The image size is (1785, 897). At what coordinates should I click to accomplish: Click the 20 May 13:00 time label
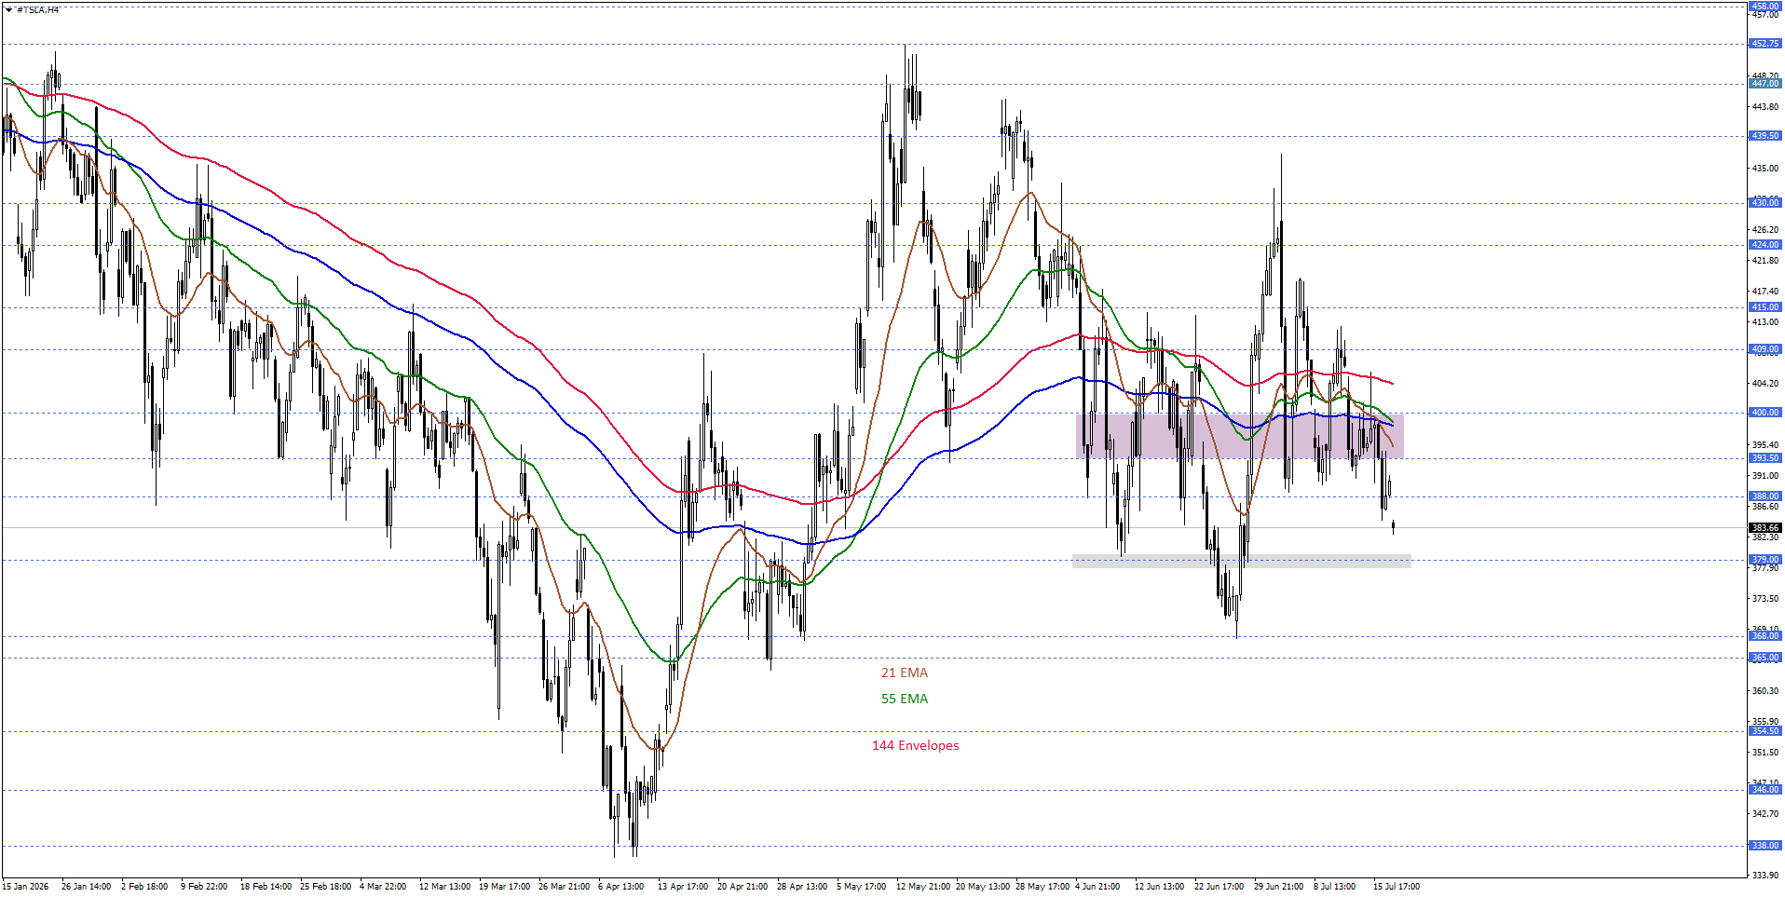pyautogui.click(x=983, y=887)
